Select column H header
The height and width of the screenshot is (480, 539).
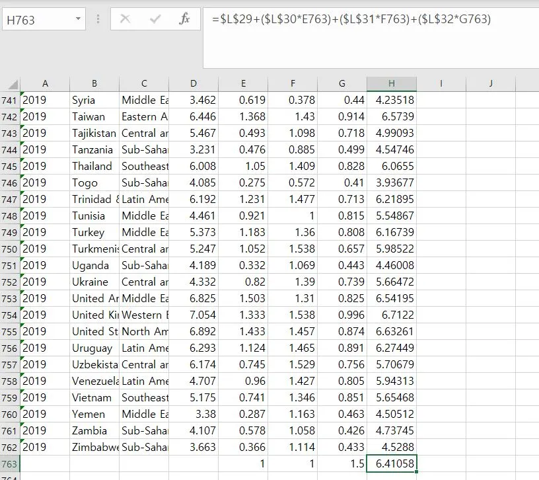392,83
